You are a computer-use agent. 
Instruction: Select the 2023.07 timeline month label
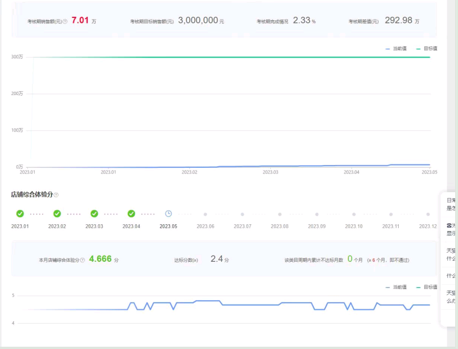click(x=243, y=227)
